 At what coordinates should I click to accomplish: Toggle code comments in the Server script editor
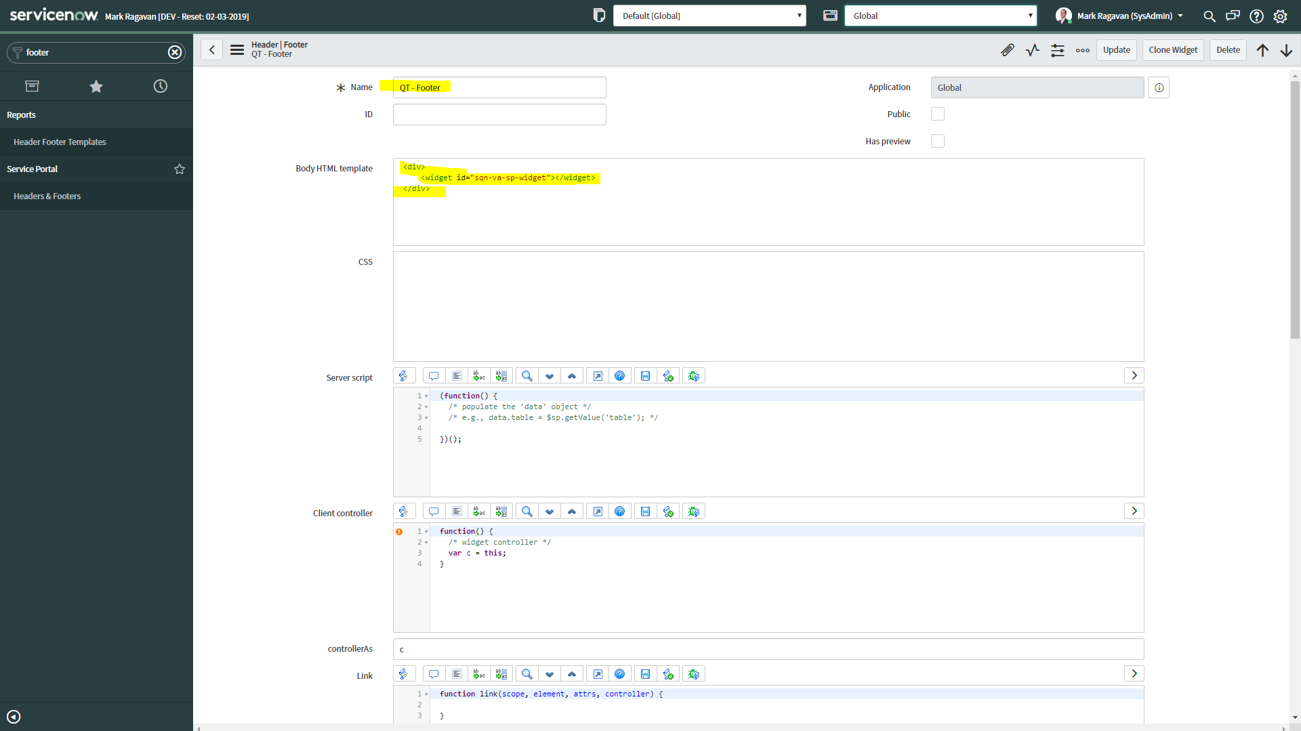click(434, 375)
